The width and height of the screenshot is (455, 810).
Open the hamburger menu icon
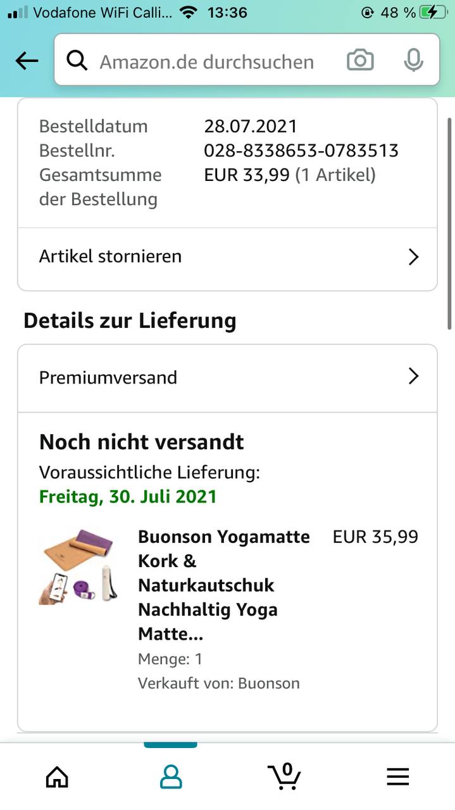pyautogui.click(x=397, y=776)
